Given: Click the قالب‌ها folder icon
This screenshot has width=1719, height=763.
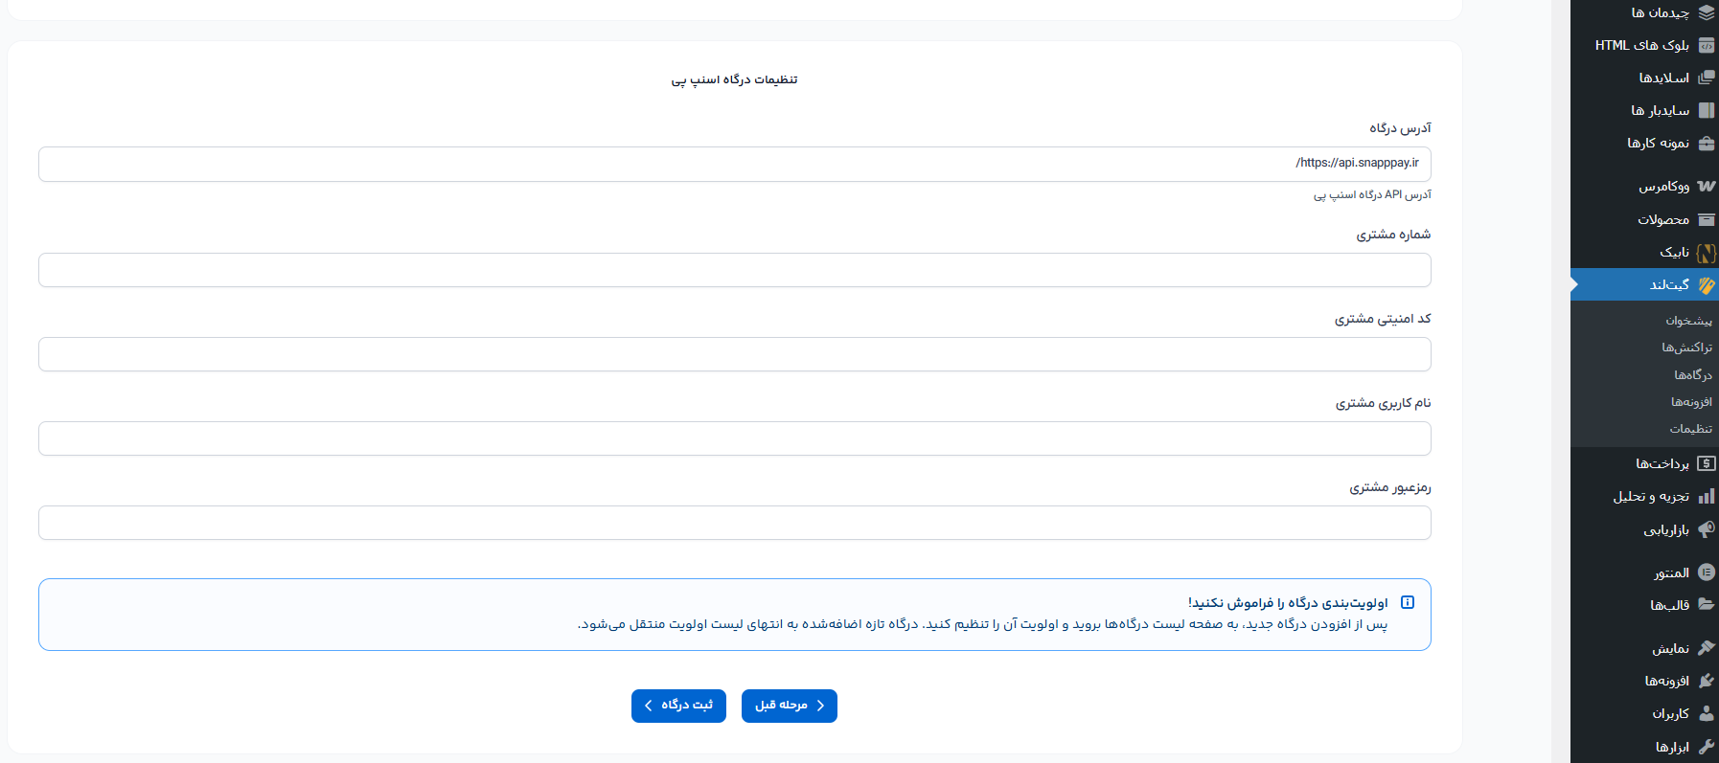Looking at the screenshot, I should [1706, 605].
